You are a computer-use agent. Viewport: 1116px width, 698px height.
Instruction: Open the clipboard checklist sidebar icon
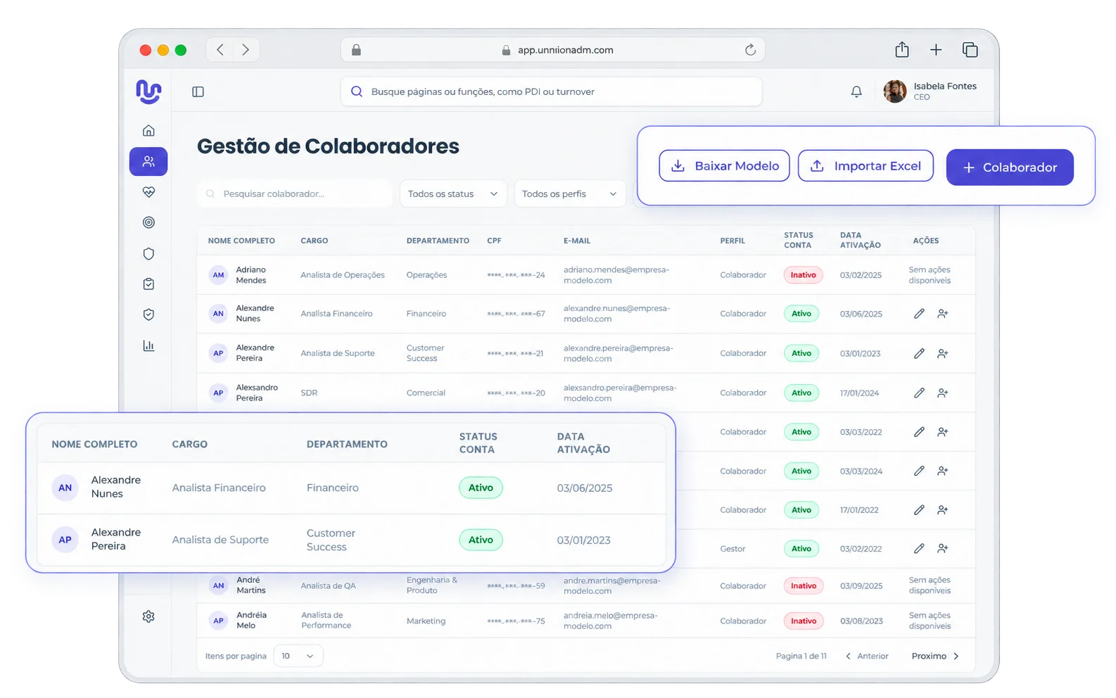pyautogui.click(x=148, y=284)
